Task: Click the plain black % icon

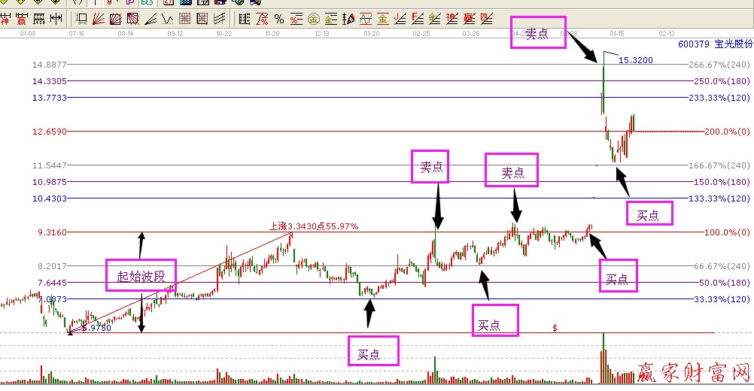Action: pyautogui.click(x=279, y=18)
